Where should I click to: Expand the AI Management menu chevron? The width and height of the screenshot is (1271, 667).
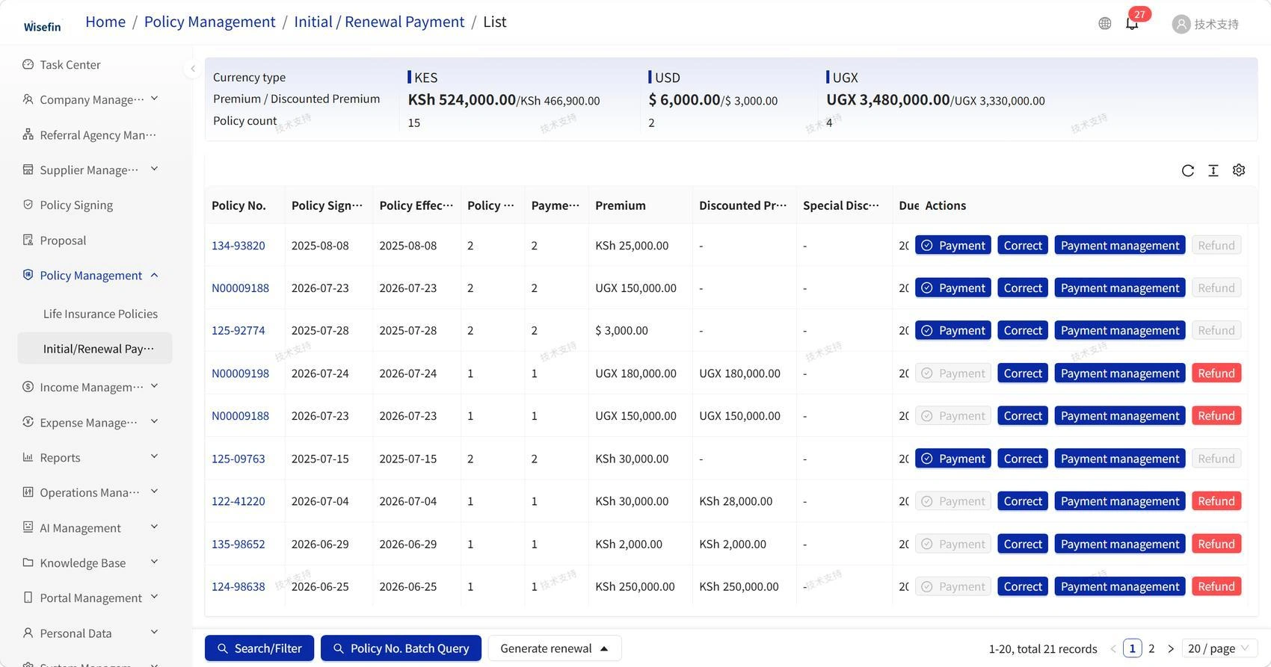coord(154,527)
